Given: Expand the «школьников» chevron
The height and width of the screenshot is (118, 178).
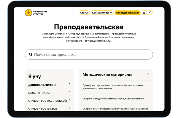Looking at the screenshot, I should [x=70, y=92].
